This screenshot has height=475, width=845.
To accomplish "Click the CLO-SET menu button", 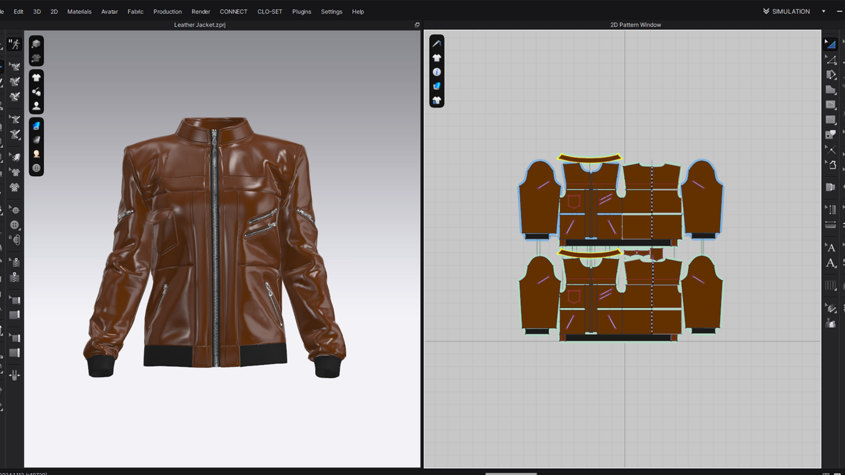I will (269, 11).
